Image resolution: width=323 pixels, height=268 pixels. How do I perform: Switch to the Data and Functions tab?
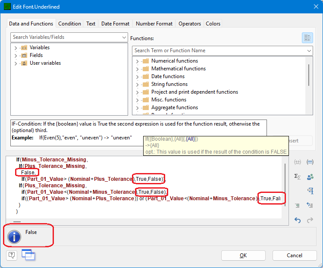31,24
